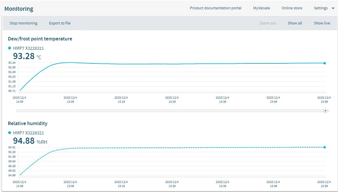Click relative humidity legend dot HMP7 X3228321
The height and width of the screenshot is (192, 338).
[10, 133]
